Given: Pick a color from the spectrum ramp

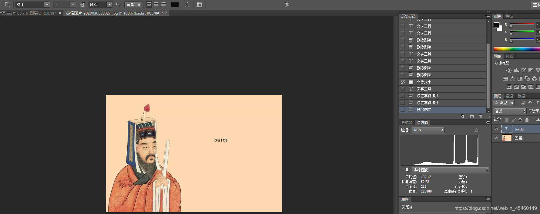Looking at the screenshot, I should tap(517, 49).
